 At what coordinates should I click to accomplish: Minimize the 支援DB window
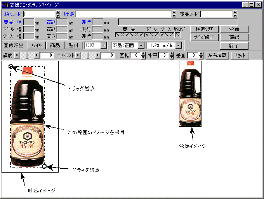coord(245,5)
